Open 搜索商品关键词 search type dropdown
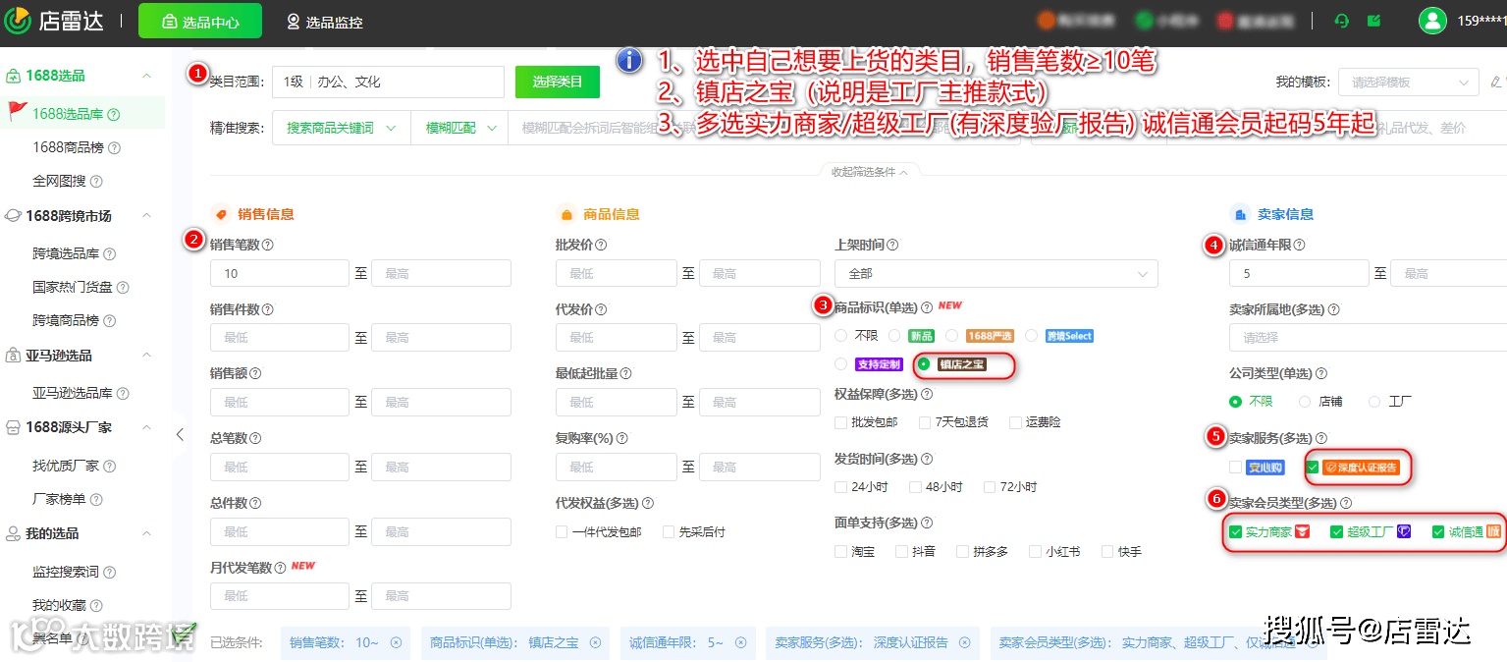 click(341, 128)
